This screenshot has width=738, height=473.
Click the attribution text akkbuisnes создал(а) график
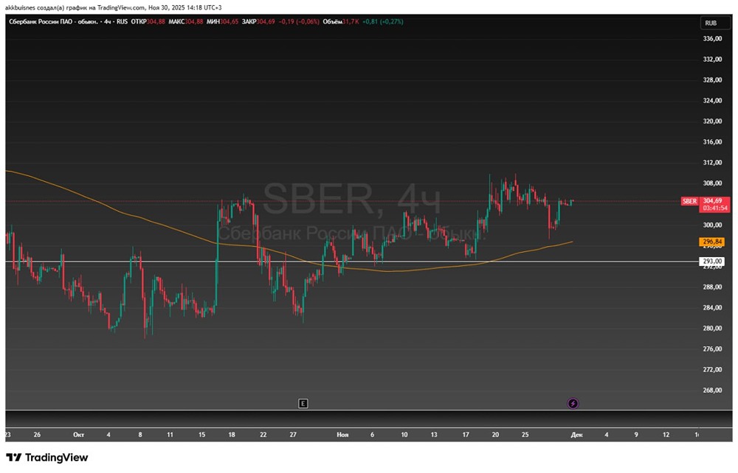[50, 7]
